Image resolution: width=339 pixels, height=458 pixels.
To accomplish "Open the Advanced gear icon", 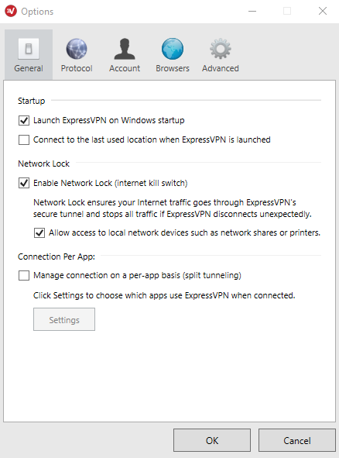I will pyautogui.click(x=221, y=49).
